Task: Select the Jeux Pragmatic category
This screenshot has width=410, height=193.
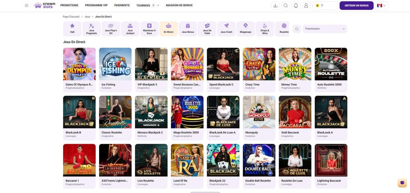Action: (92, 29)
